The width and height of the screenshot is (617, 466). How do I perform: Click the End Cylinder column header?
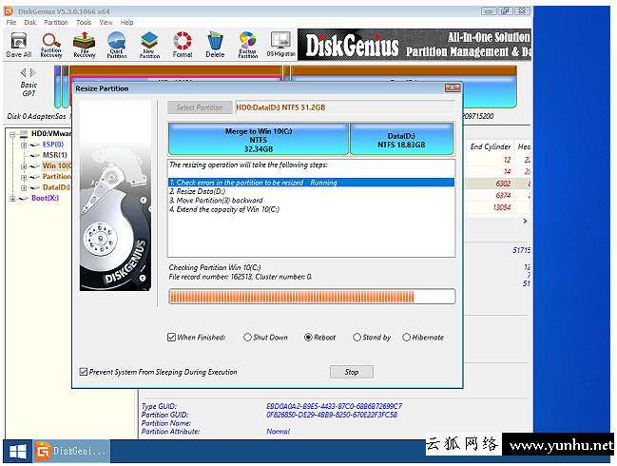(490, 146)
